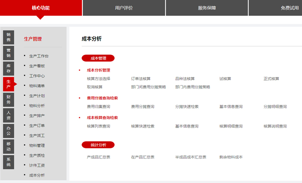Select the 财务 sidebar module
Viewport: 302px width, 183px height.
(x=9, y=99)
